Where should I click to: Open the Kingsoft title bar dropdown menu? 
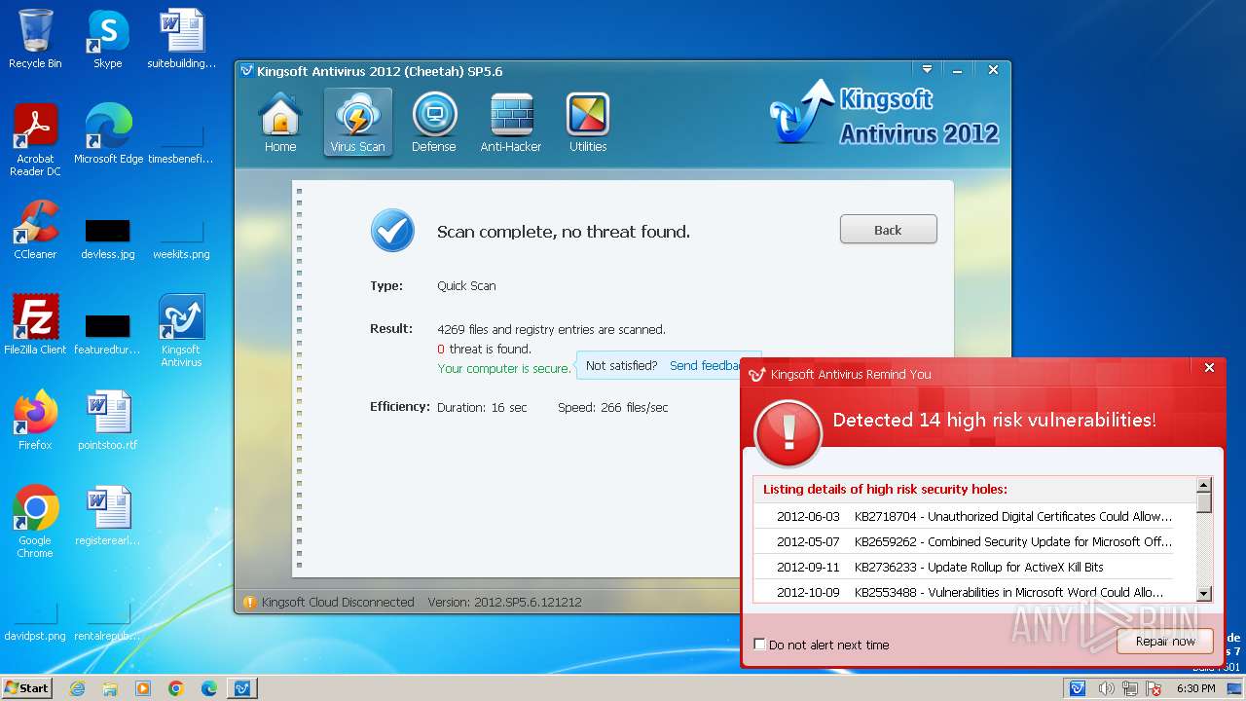tap(927, 70)
